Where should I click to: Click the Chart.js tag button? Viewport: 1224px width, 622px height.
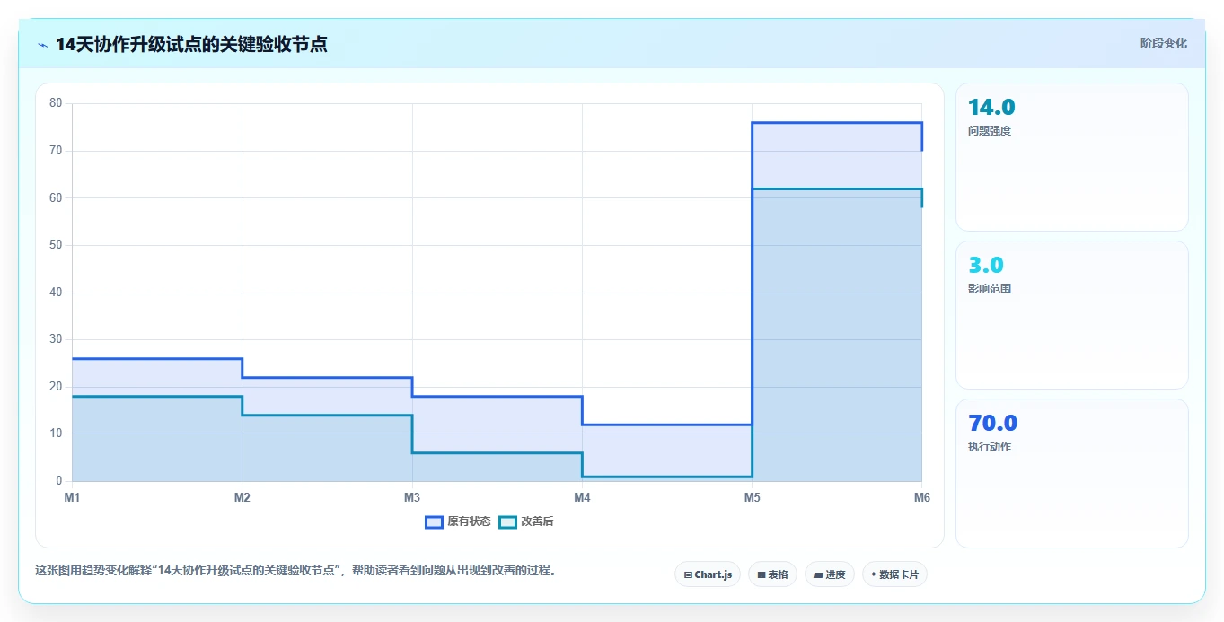tap(708, 574)
